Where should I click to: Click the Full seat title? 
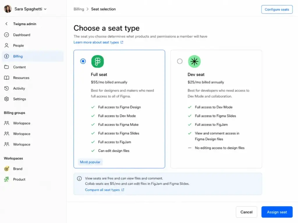click(x=99, y=75)
